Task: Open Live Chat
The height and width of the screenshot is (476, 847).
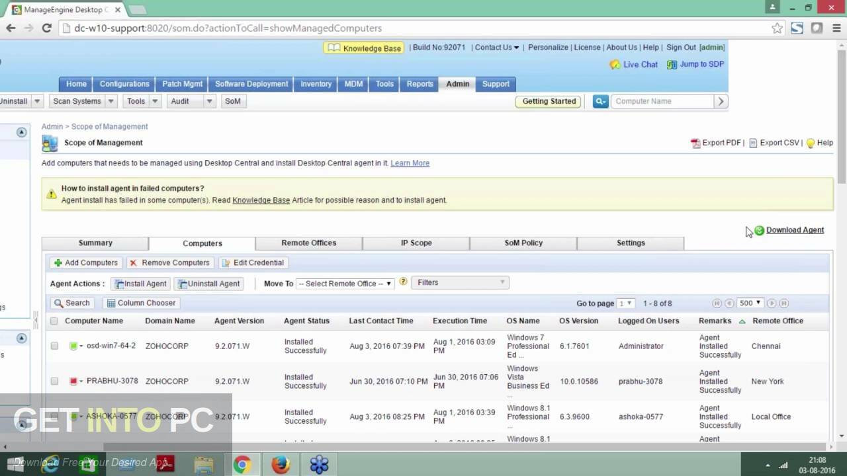Action: [x=633, y=64]
